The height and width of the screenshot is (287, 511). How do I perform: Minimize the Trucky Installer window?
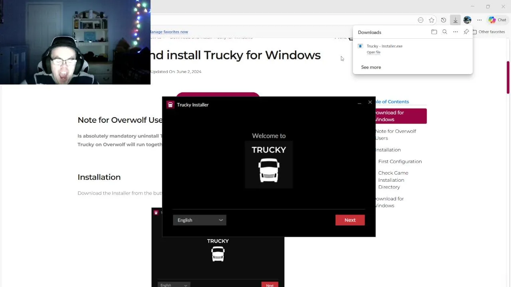[359, 103]
